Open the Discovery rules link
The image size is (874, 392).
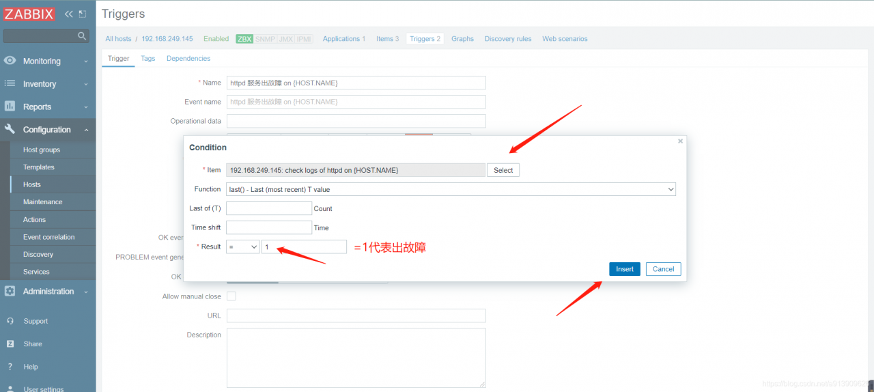508,39
